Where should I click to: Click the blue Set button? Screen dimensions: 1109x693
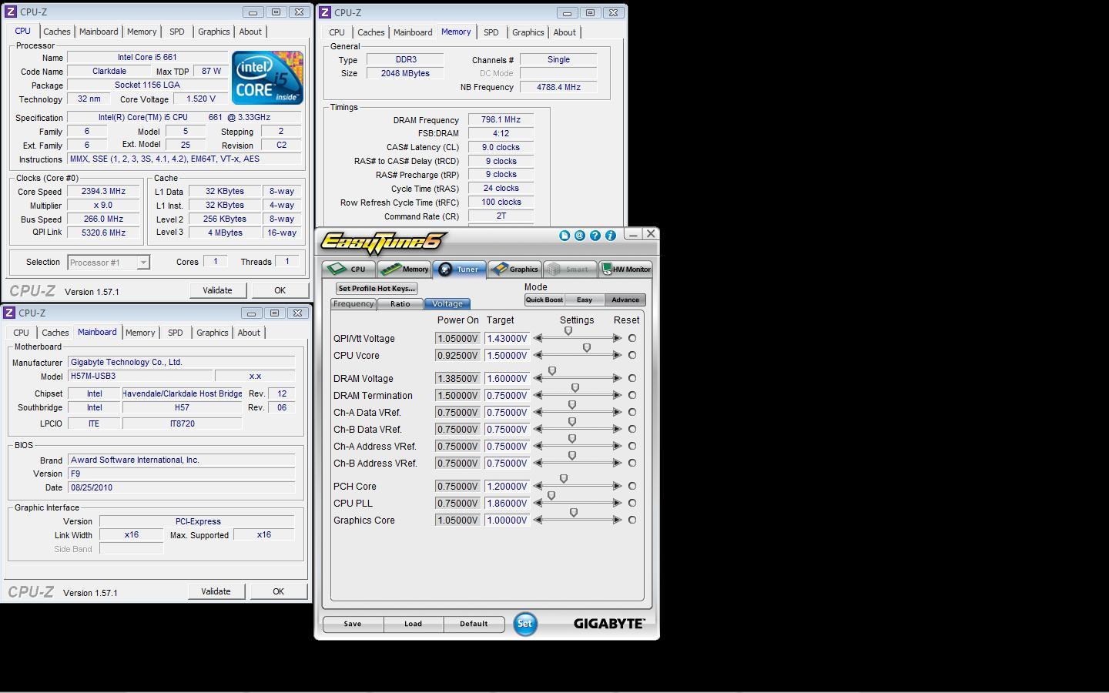point(524,624)
